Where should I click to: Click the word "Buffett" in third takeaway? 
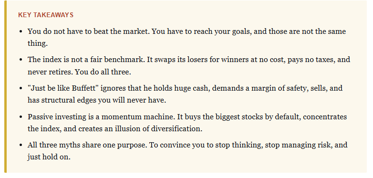click(x=85, y=88)
